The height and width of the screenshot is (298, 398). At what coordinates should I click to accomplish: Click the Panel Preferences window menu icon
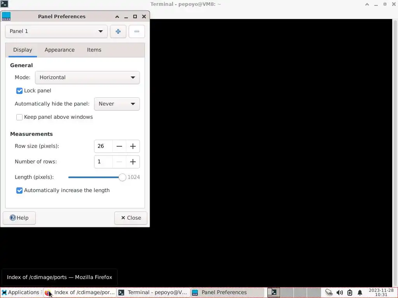point(6,16)
